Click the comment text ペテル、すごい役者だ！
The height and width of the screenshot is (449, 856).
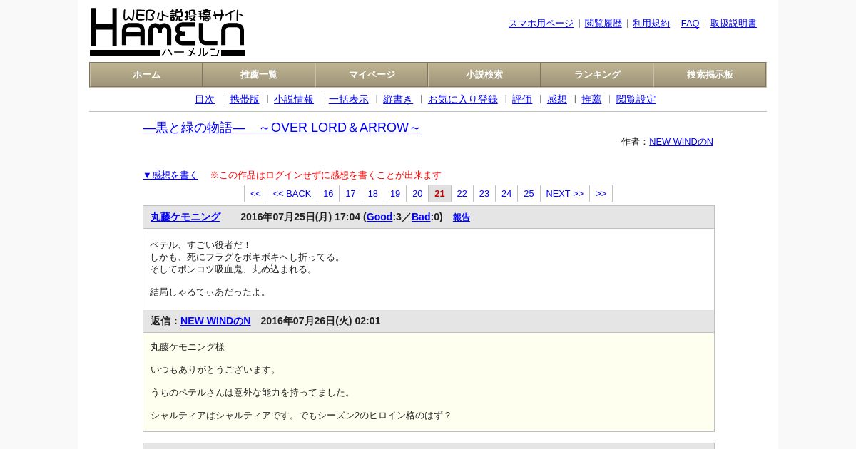(x=200, y=245)
